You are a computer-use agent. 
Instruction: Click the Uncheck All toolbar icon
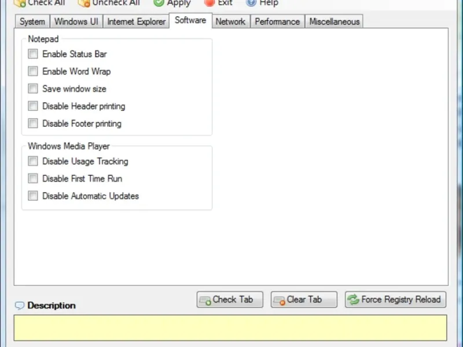[84, 3]
